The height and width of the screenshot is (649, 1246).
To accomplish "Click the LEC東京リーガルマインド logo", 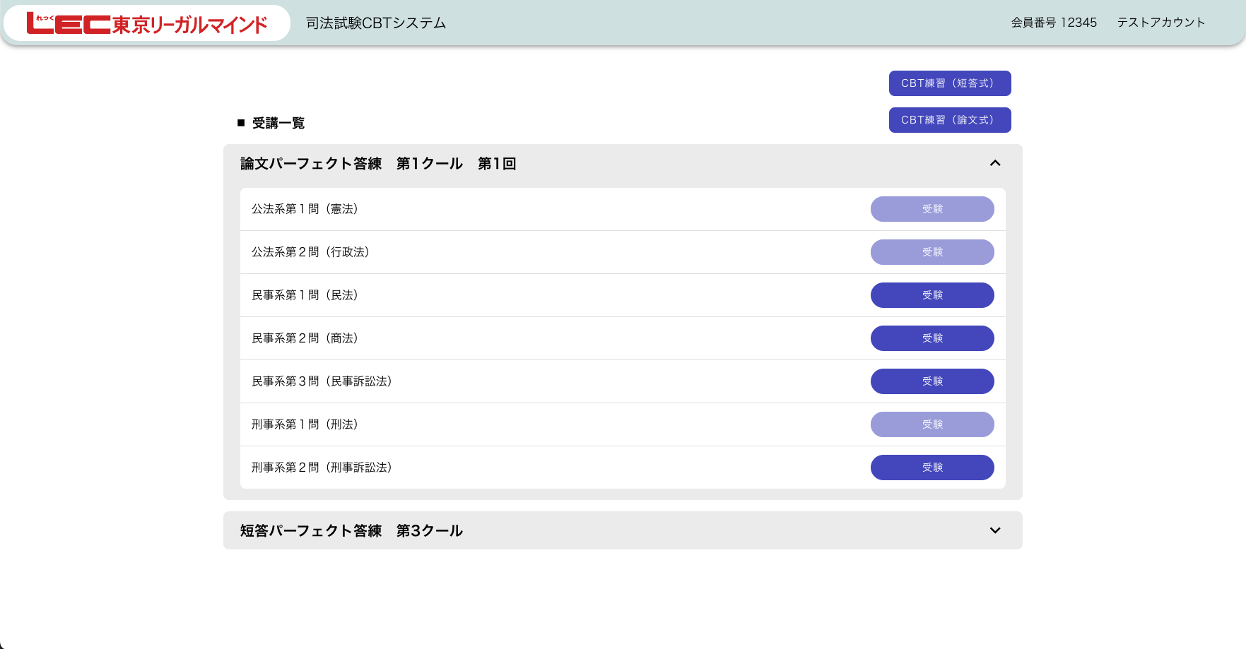I will tap(147, 23).
